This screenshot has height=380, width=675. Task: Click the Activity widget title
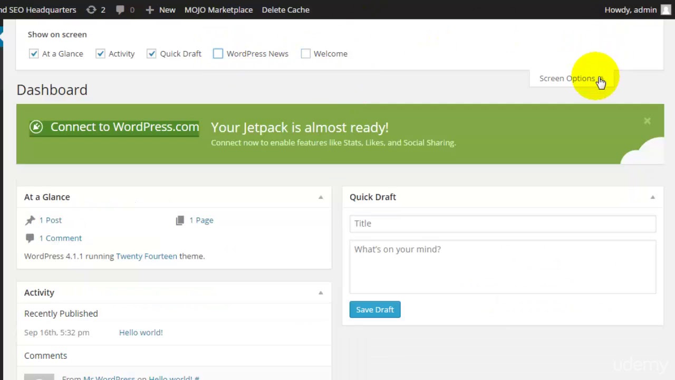[x=39, y=292]
